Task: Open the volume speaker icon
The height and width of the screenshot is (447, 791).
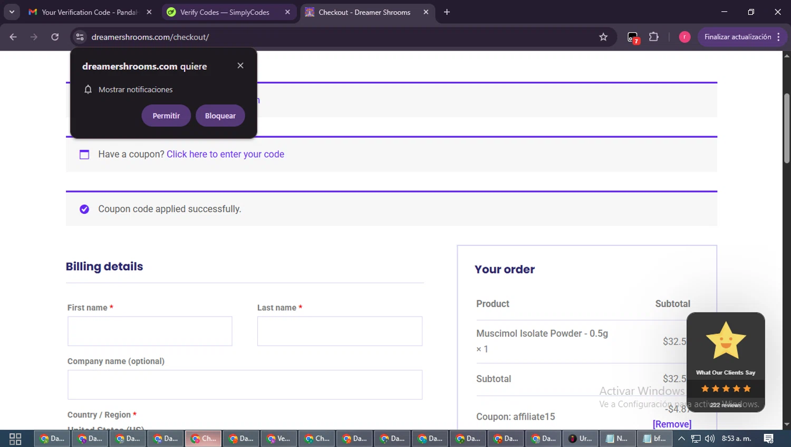Action: click(710, 439)
